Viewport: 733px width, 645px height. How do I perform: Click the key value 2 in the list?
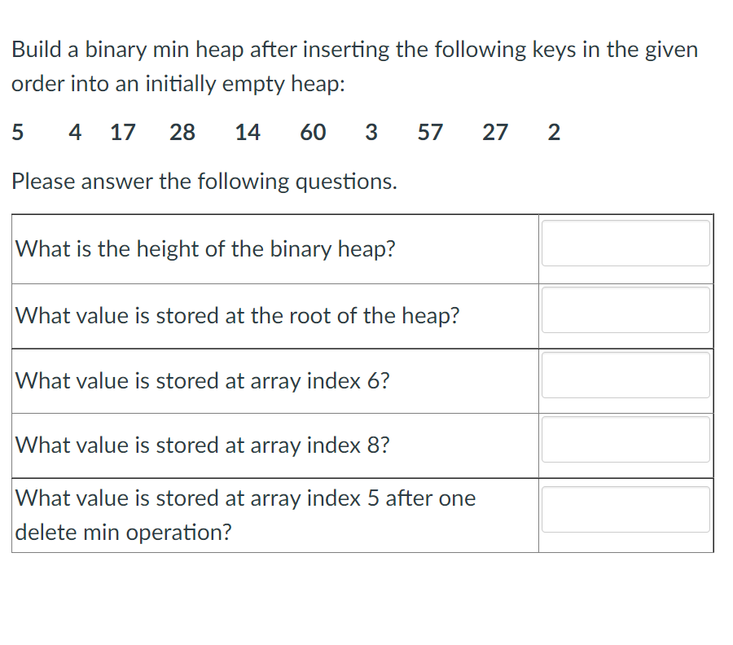click(553, 132)
